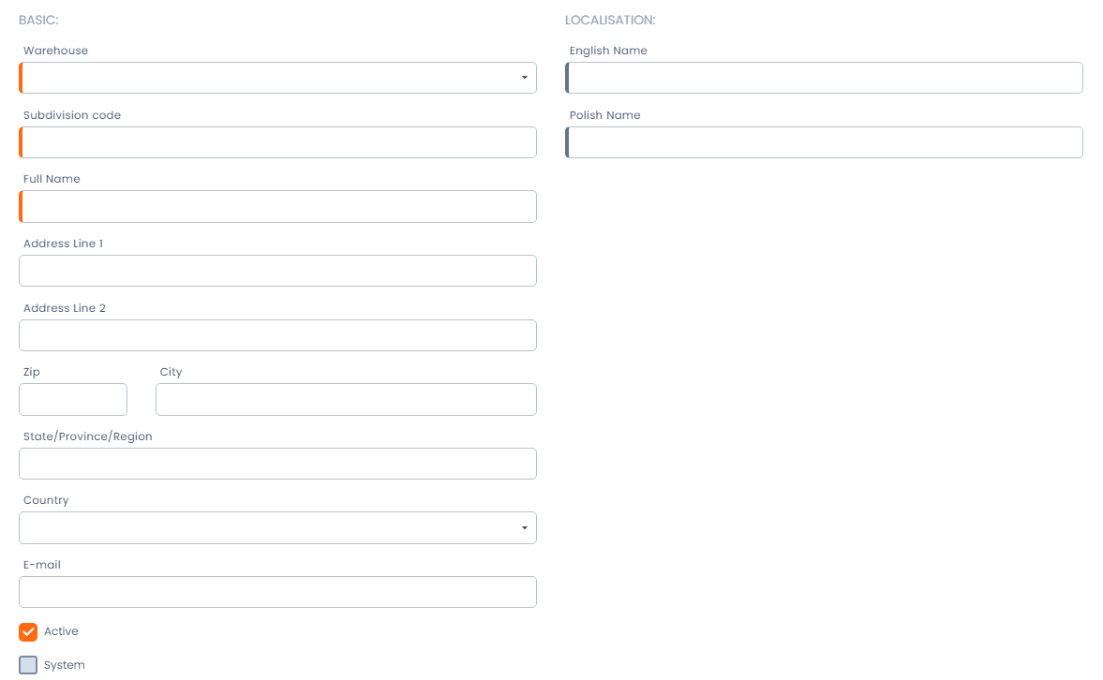The height and width of the screenshot is (680, 1103).
Task: Click into the Full Name field
Action: [278, 207]
